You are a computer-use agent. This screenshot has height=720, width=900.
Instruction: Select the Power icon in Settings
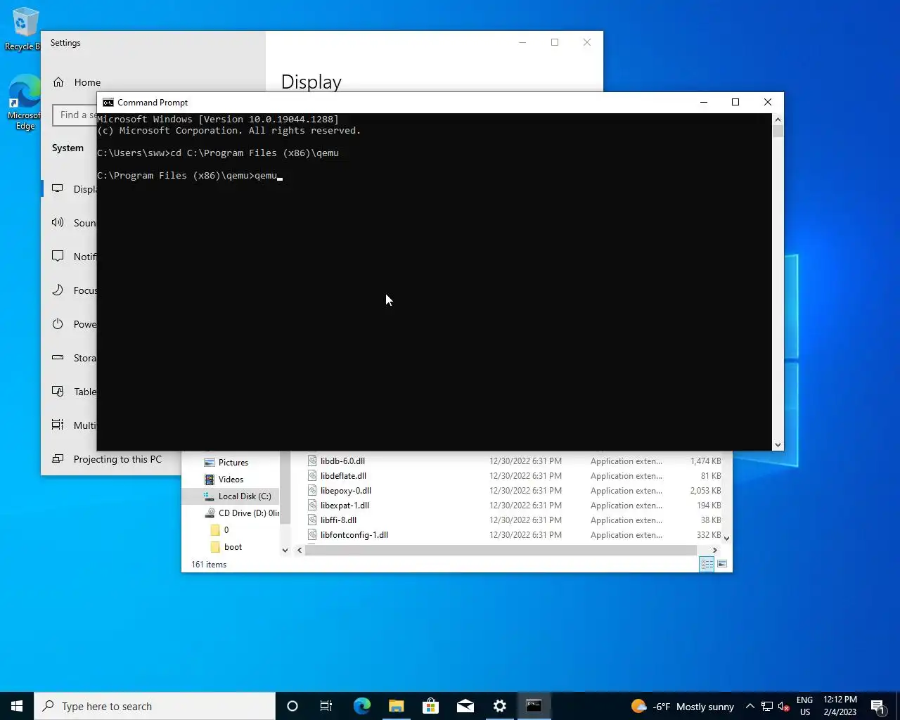(58, 324)
